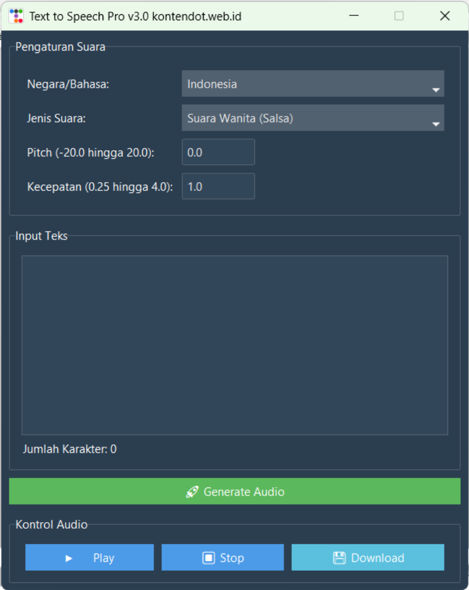
Task: Click the app logo in title bar
Action: 17,16
